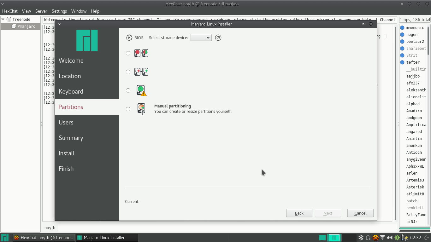Click the Back button in the installer
Viewport: 431px width, 242px height.
point(299,213)
